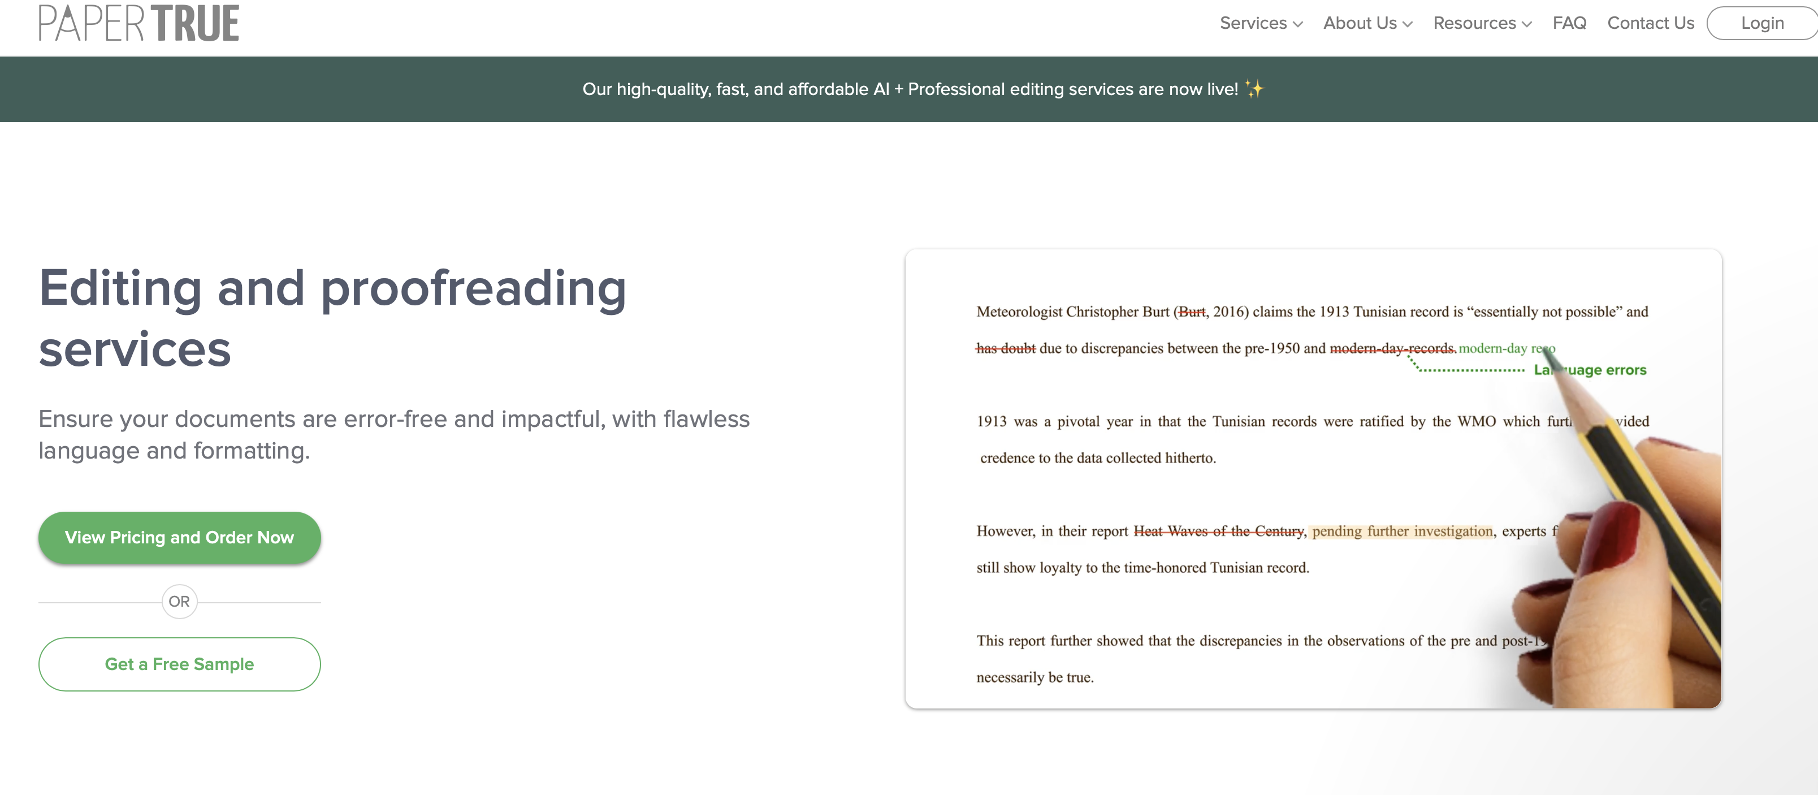Click the edited document sample image
The image size is (1818, 795).
pos(1313,479)
